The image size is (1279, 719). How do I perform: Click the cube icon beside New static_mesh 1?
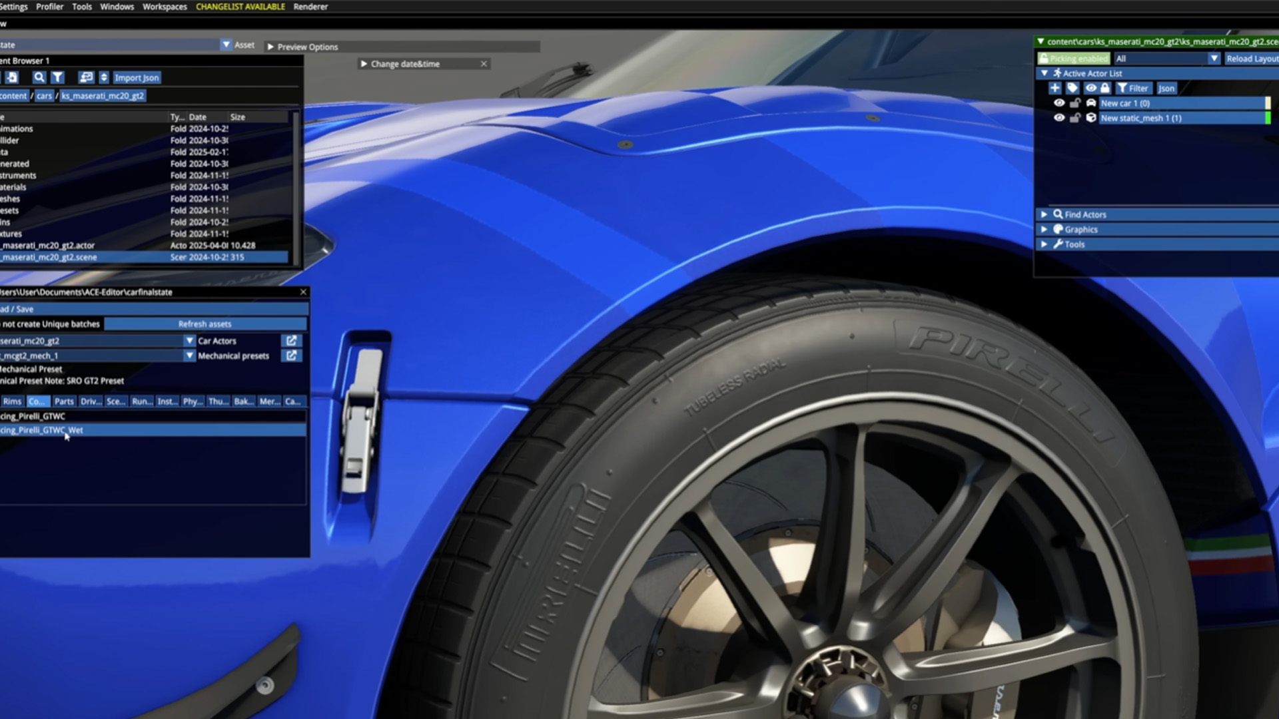[1091, 118]
